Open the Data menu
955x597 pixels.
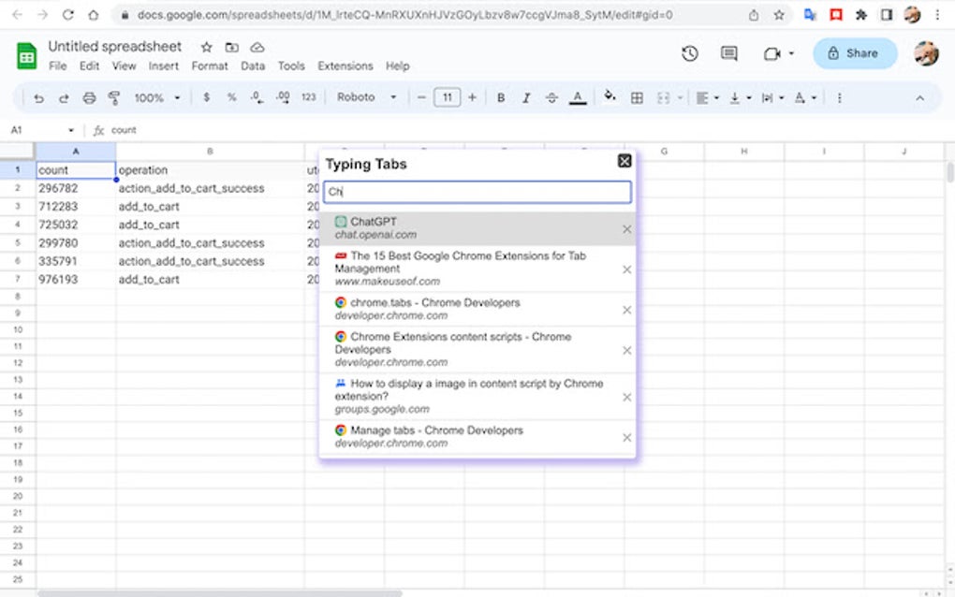(253, 66)
